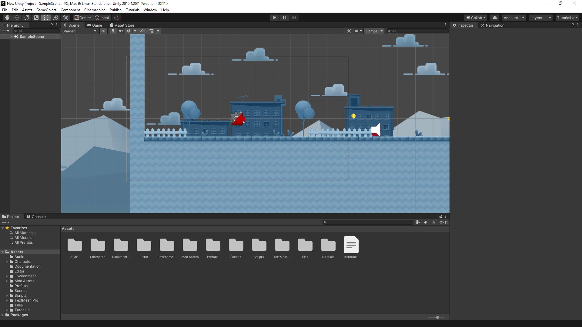Select the Rect Transform tool
582x327 pixels.
46,17
